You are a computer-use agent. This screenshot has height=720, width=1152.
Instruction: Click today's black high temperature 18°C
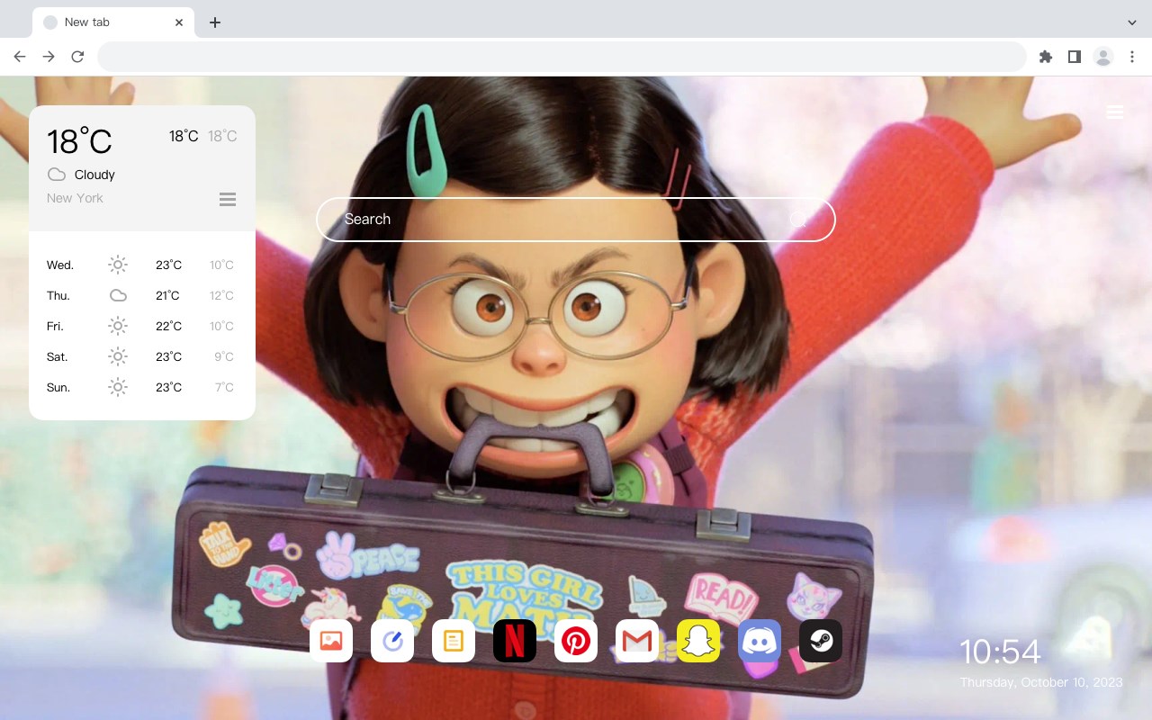[x=184, y=136]
